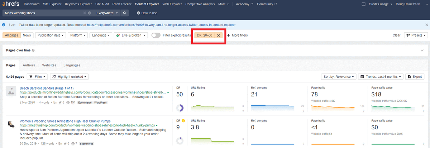This screenshot has width=430, height=148.
Task: Click the Beach Barefoot Sandals placeholder thumbnail
Action: pyautogui.click(x=11, y=91)
